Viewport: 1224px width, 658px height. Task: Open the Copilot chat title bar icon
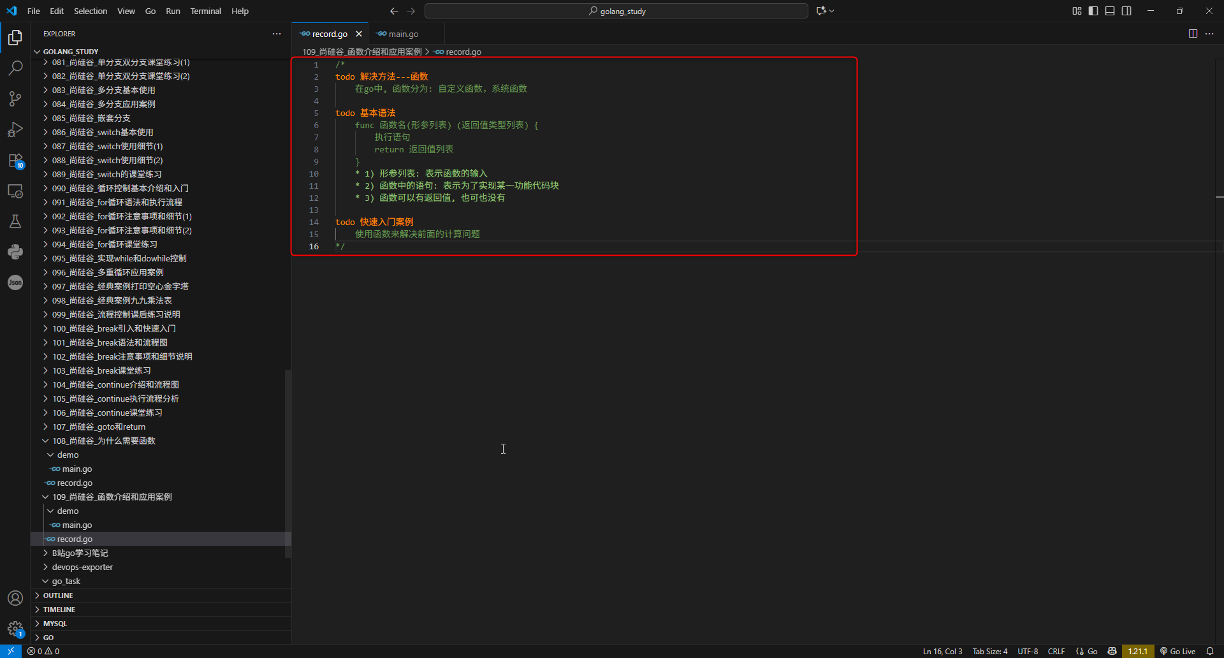pyautogui.click(x=825, y=11)
